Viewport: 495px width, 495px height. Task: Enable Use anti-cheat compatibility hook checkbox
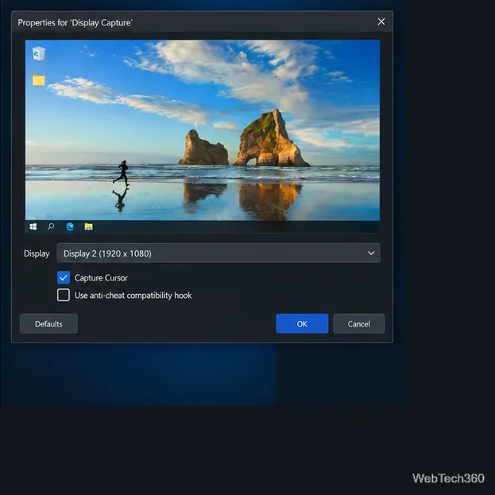tap(64, 295)
